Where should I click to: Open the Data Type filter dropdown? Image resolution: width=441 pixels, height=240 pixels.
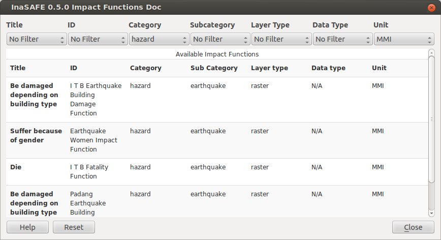point(342,39)
